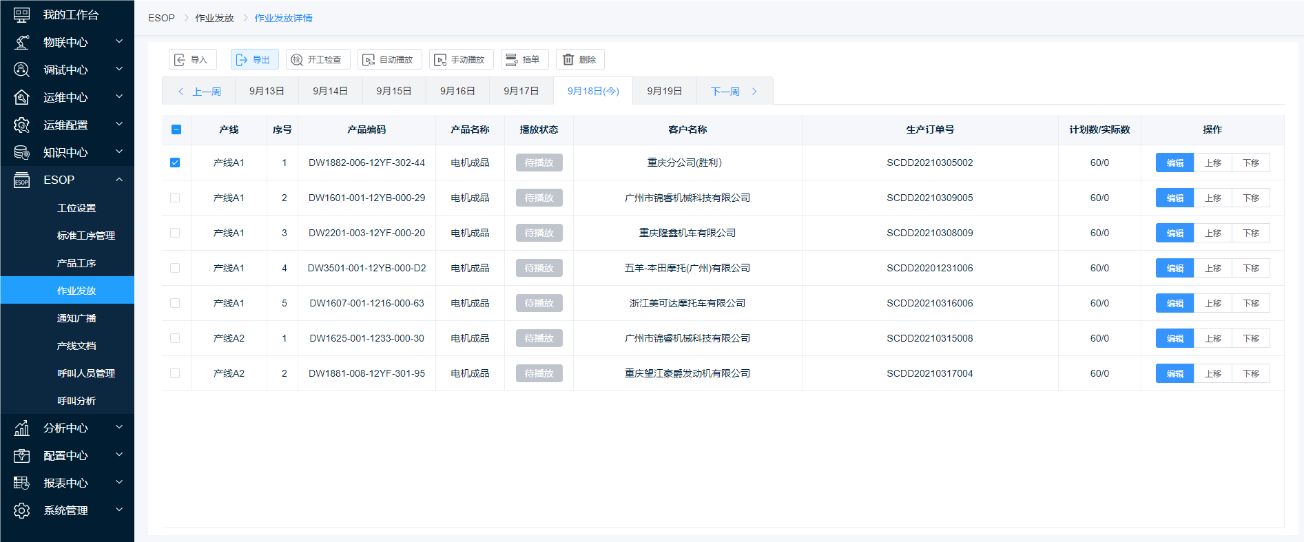Image resolution: width=1304 pixels, height=542 pixels.
Task: Uncheck the row for DW1882-006-12YF-302-44
Action: point(175,163)
